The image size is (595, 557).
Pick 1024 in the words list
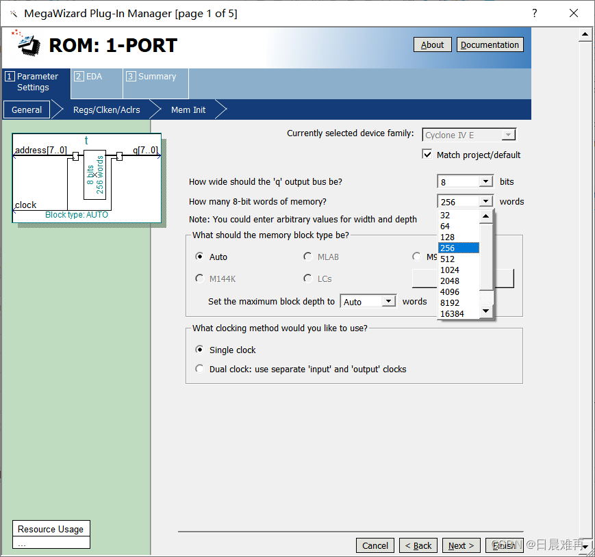pyautogui.click(x=458, y=270)
